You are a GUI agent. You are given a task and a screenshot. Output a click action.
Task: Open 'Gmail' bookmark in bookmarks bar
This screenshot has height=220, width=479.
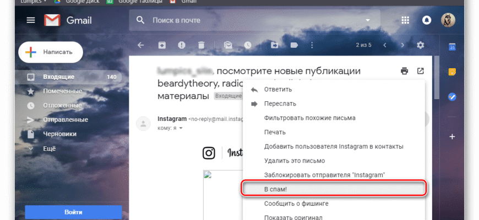click(x=183, y=1)
